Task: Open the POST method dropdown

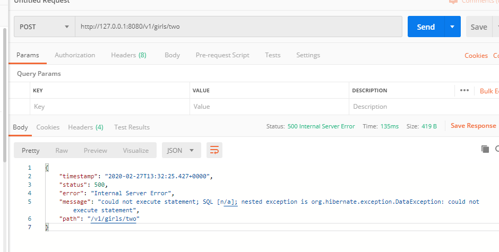Action: pos(44,27)
